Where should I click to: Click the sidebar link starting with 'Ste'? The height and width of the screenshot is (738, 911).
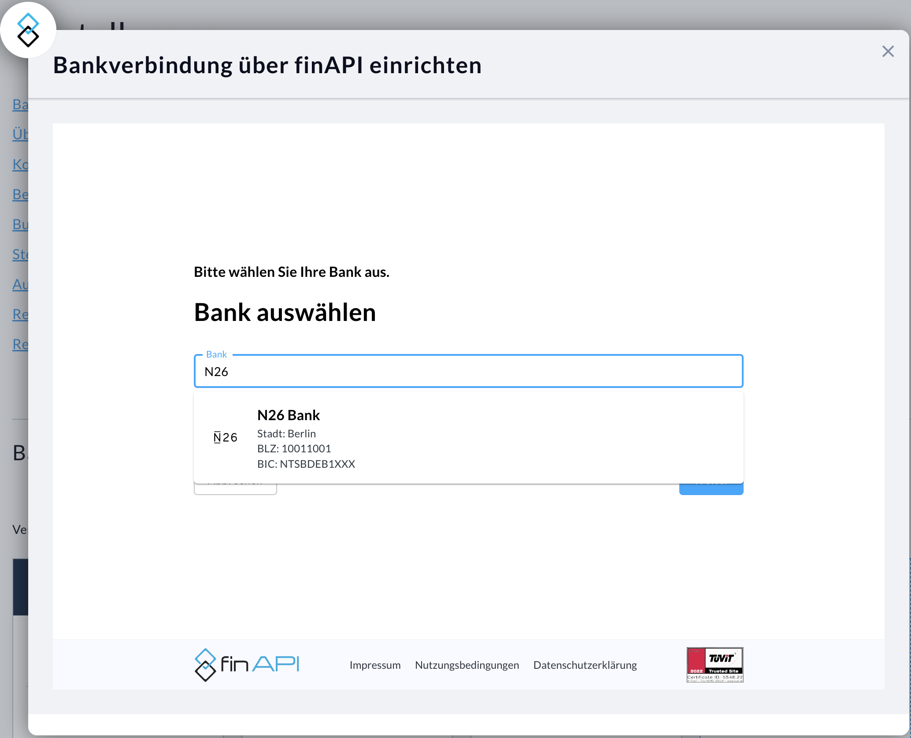tap(19, 254)
